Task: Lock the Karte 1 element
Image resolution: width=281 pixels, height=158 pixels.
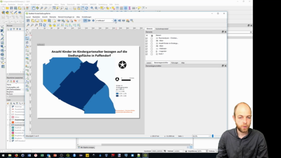Action: pyautogui.click(x=151, y=54)
